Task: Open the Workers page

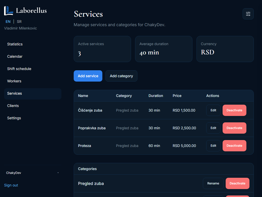Action: pyautogui.click(x=33, y=81)
